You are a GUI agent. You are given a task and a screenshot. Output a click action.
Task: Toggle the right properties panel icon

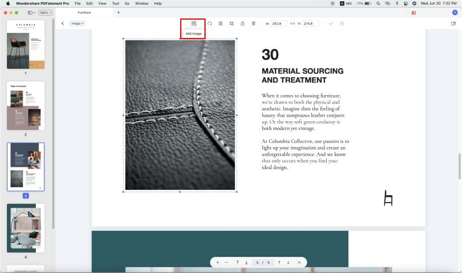pos(453,24)
